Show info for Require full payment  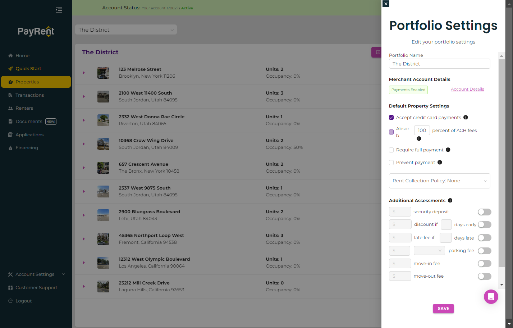click(x=448, y=150)
